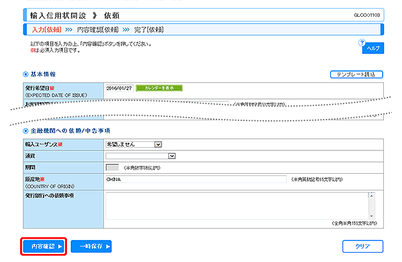Click the 金融機関への依頼/申告事項 heading

[70, 131]
